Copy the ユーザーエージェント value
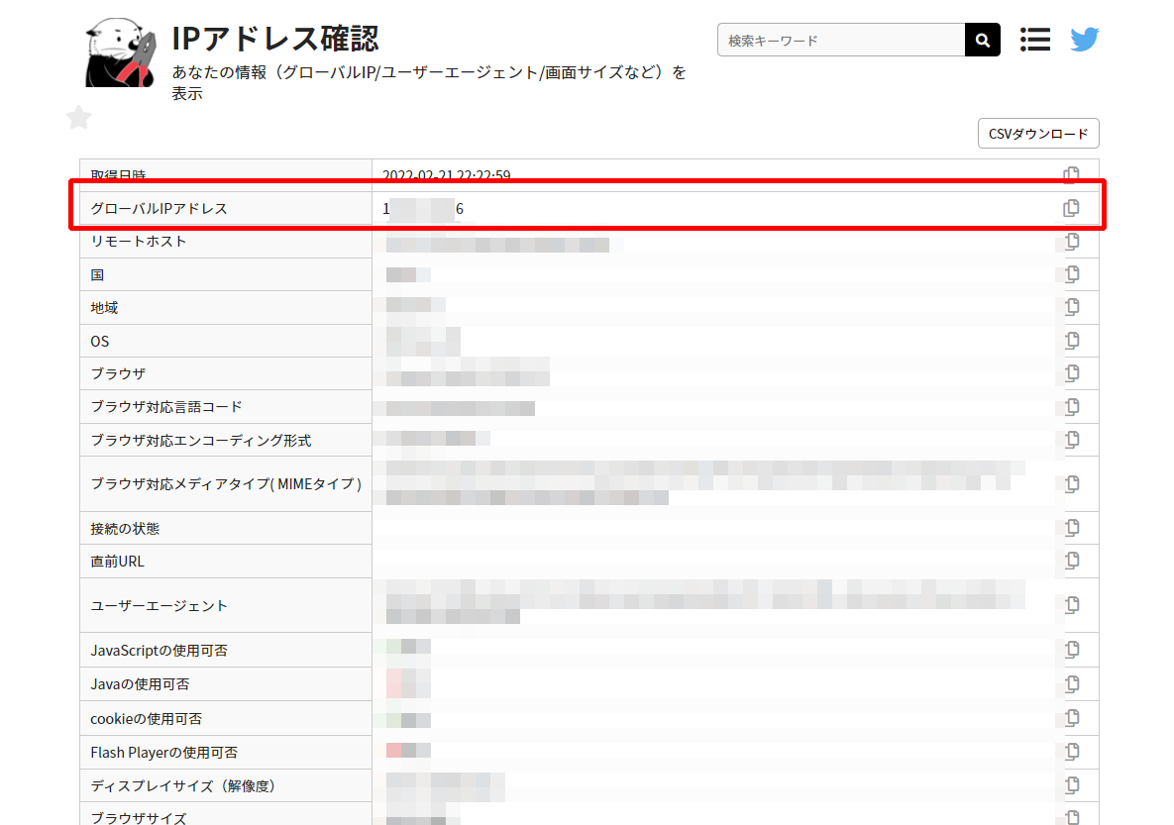 1071,605
